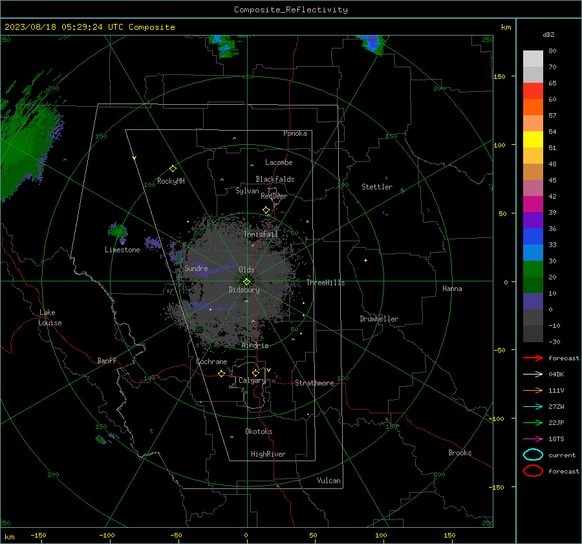The height and width of the screenshot is (544, 582).
Task: Click the Innisfail town label
Action: [261, 234]
